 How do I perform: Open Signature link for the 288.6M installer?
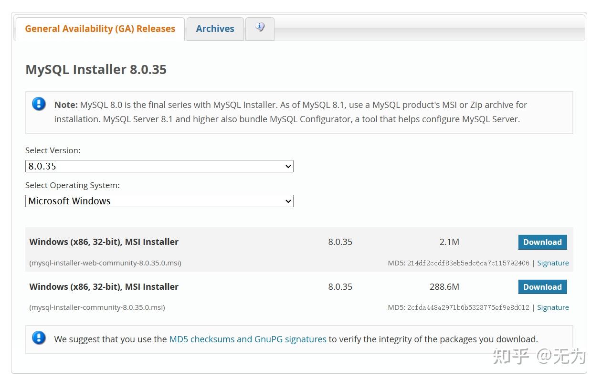coord(553,307)
